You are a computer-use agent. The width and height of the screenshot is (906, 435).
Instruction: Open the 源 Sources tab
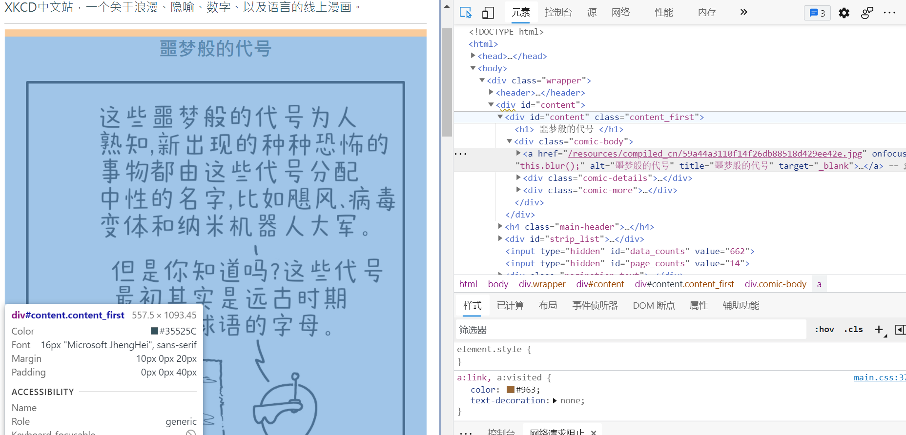point(592,13)
